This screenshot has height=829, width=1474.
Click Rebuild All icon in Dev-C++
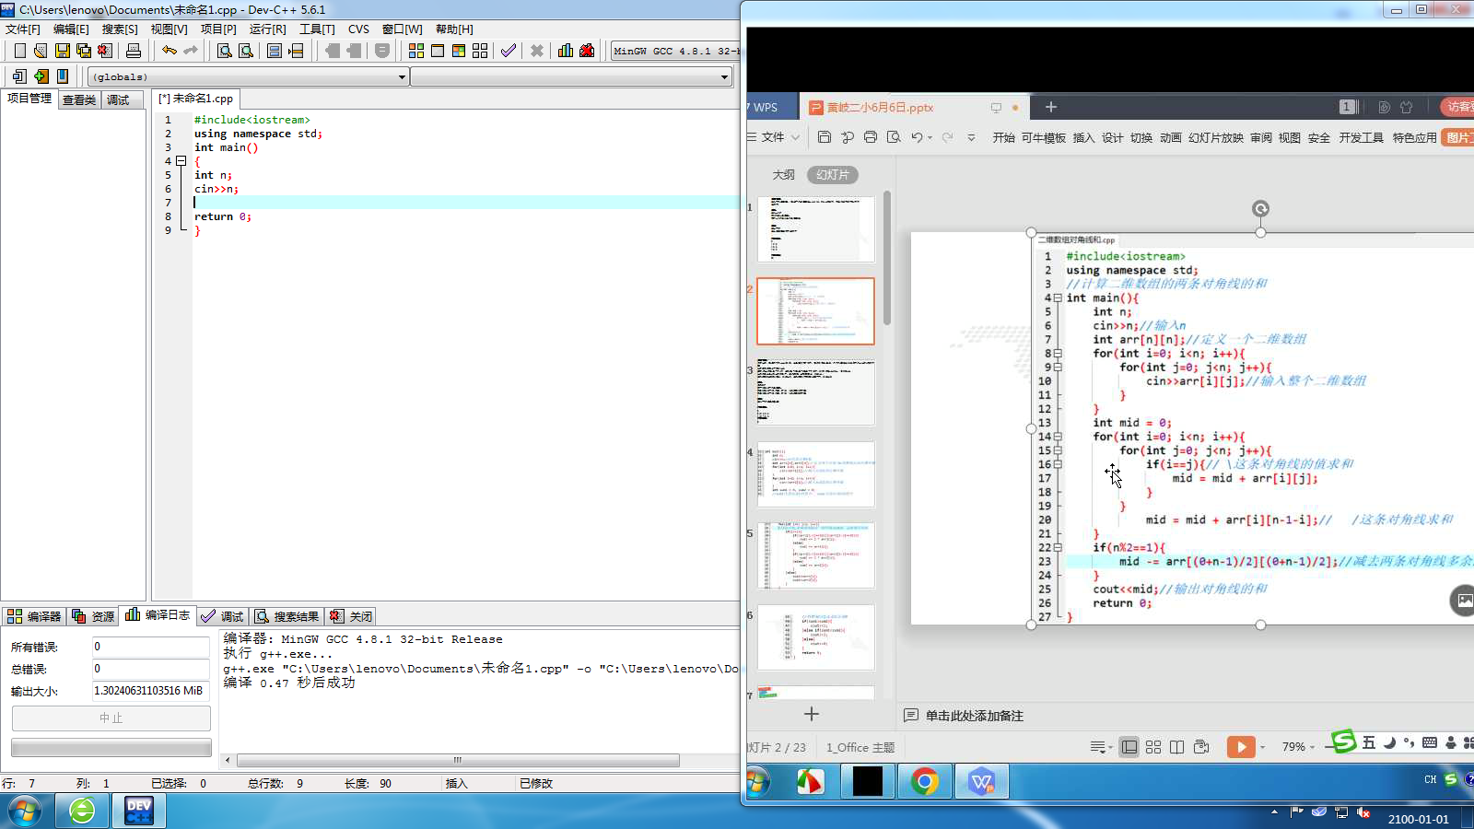[480, 51]
